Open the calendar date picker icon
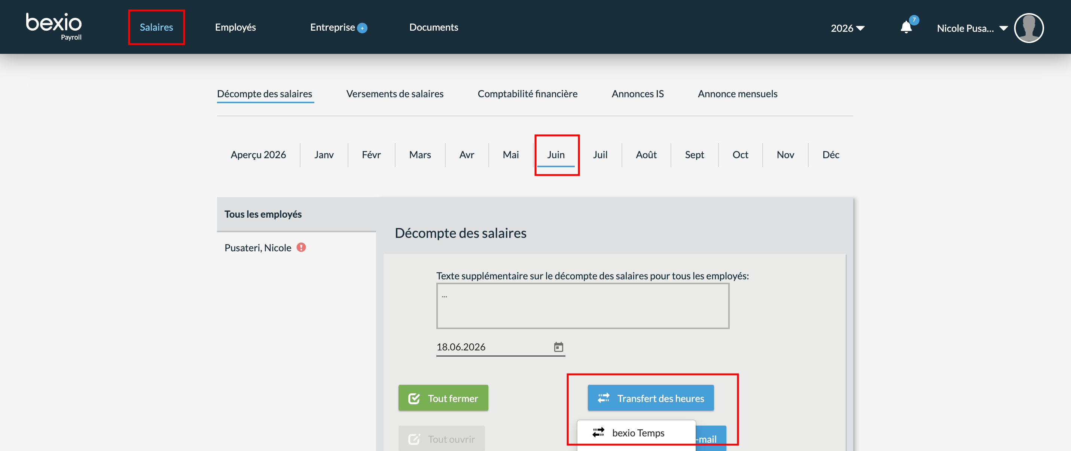This screenshot has width=1071, height=451. (x=558, y=347)
